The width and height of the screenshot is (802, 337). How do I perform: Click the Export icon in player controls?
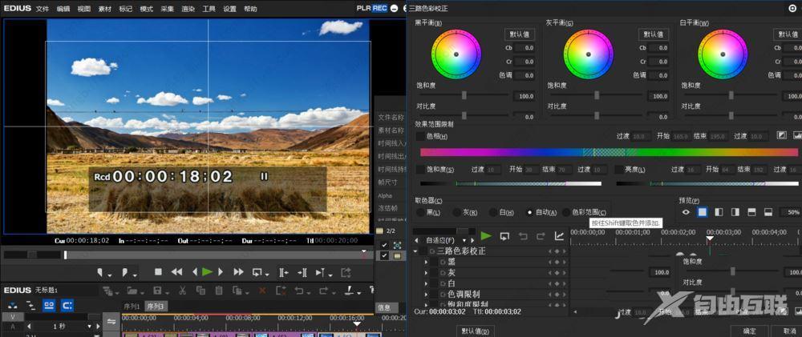(346, 273)
